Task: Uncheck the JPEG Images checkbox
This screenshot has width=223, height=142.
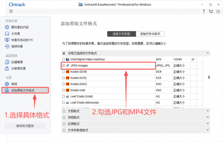Action: pyautogui.click(x=63, y=65)
